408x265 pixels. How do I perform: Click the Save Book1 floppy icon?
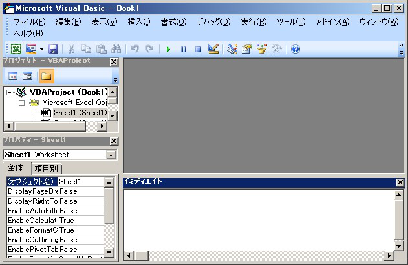53,49
